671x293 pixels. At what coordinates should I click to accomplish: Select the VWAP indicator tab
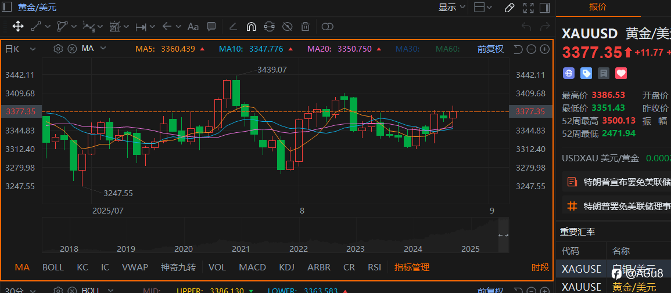click(135, 267)
